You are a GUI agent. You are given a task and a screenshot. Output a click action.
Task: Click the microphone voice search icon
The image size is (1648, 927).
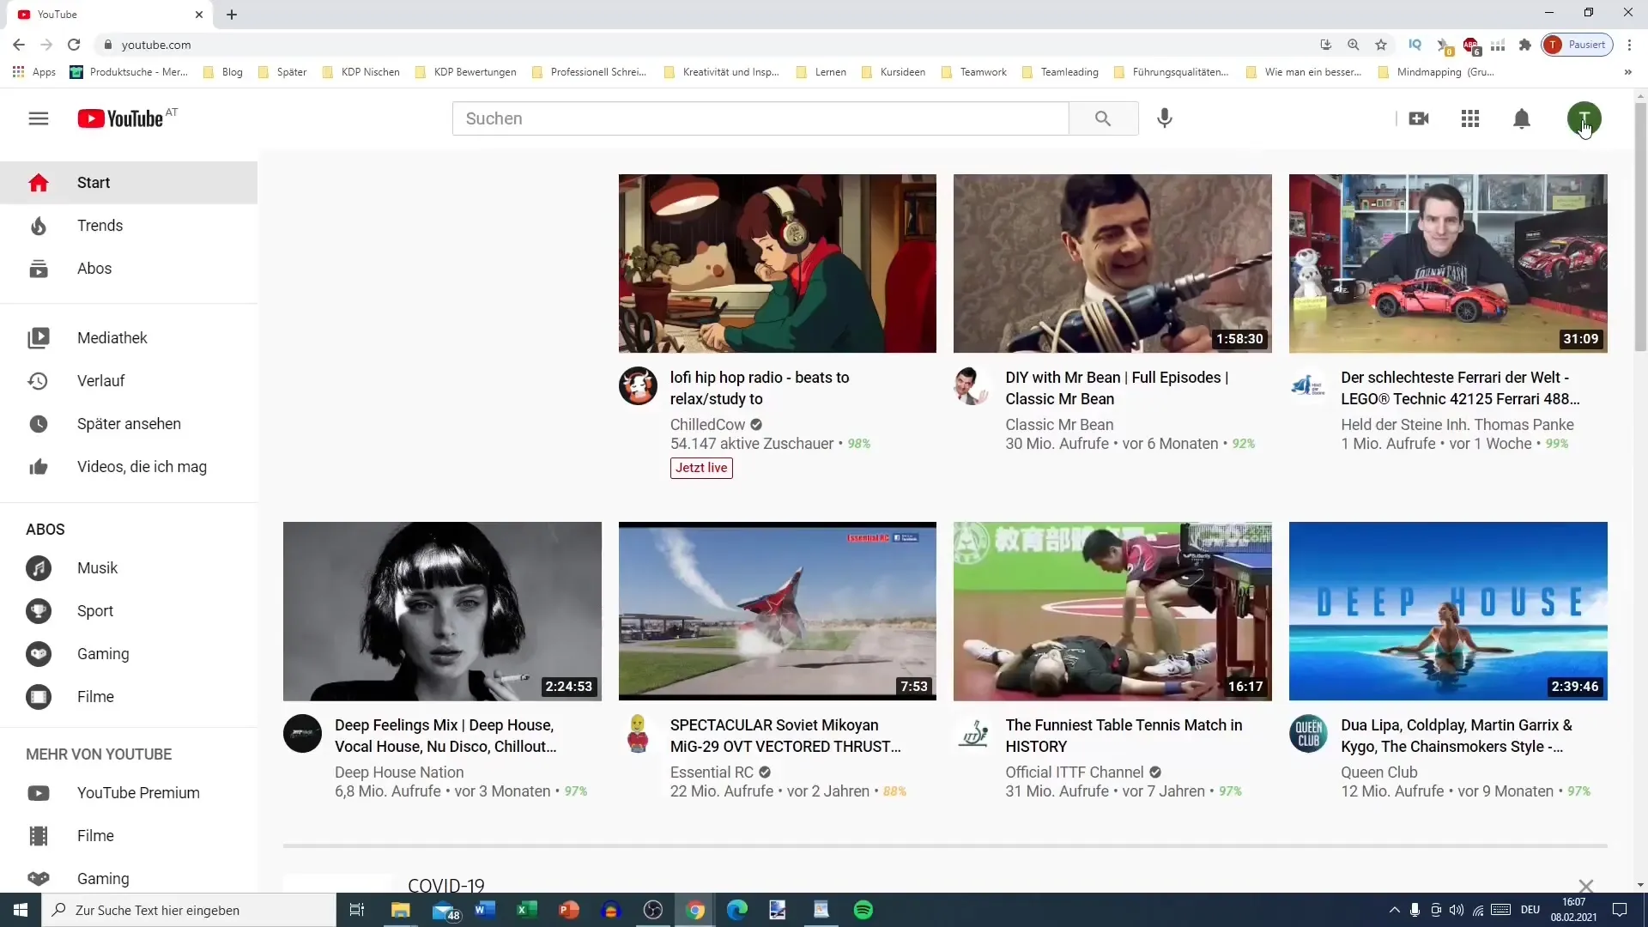tap(1165, 118)
